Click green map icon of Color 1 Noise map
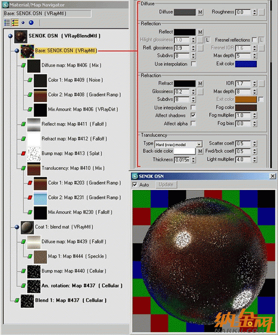 30,80
